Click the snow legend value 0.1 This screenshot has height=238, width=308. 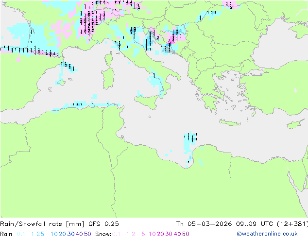click(116, 234)
